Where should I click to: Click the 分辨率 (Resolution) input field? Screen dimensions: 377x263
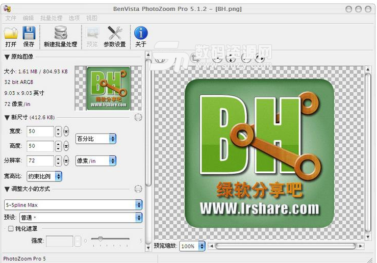tap(40, 161)
